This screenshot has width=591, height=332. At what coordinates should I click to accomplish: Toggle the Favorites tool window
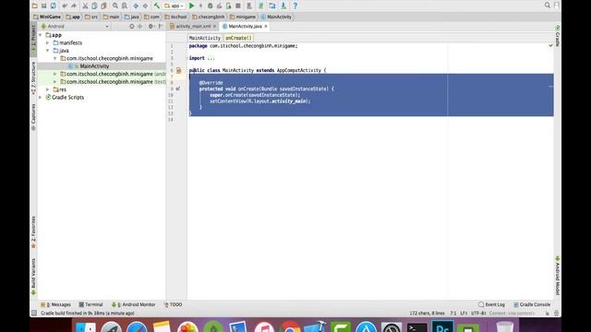point(33,232)
